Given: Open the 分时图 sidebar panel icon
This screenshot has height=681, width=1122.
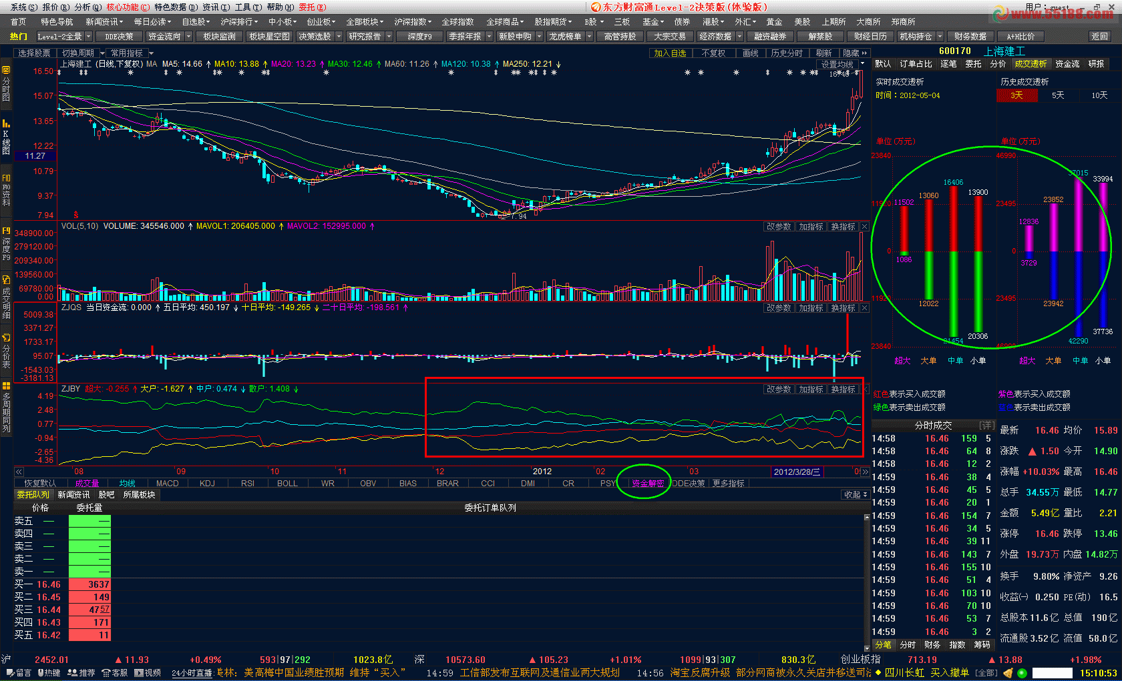Looking at the screenshot, I should (x=6, y=83).
